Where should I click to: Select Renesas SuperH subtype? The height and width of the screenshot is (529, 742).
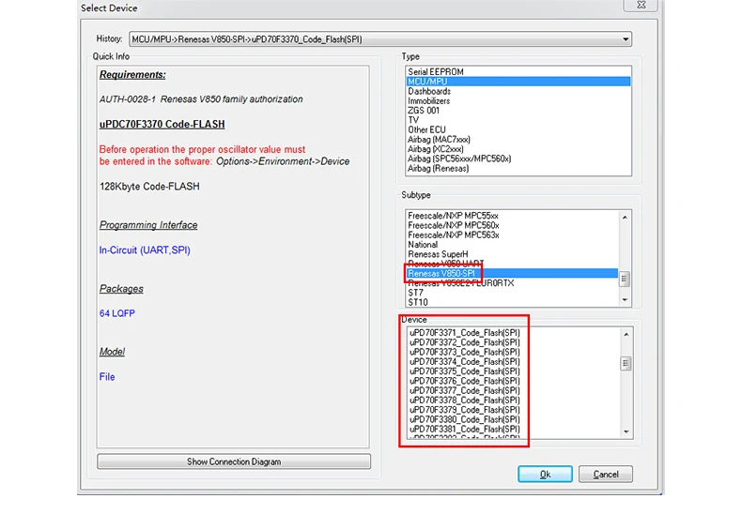[x=512, y=254]
